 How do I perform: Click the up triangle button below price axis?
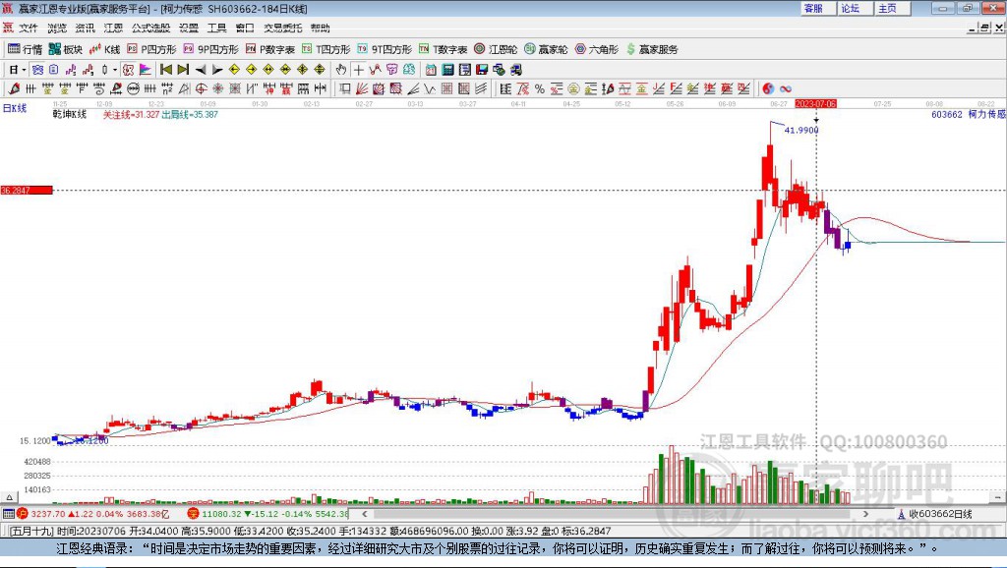coord(9,497)
